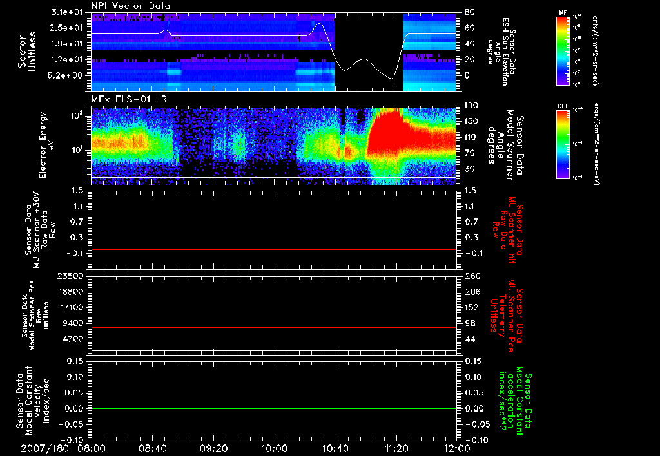The height and width of the screenshot is (456, 660).
Task: Click the "110" scanner angle axis value
Action: tap(471, 137)
